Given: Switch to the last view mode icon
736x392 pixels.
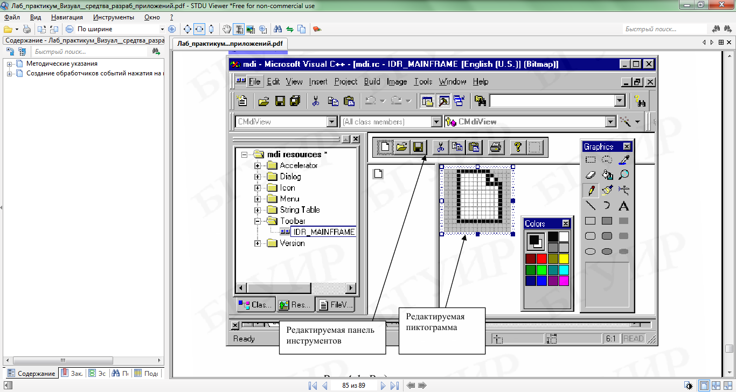Looking at the screenshot, I should click(728, 386).
